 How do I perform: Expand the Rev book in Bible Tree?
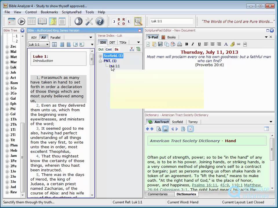pos(7,192)
